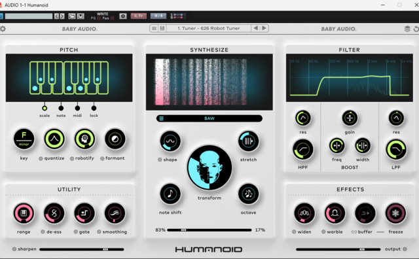This screenshot has height=259, width=419.
Task: Click the central transform face dial
Action: [x=209, y=167]
